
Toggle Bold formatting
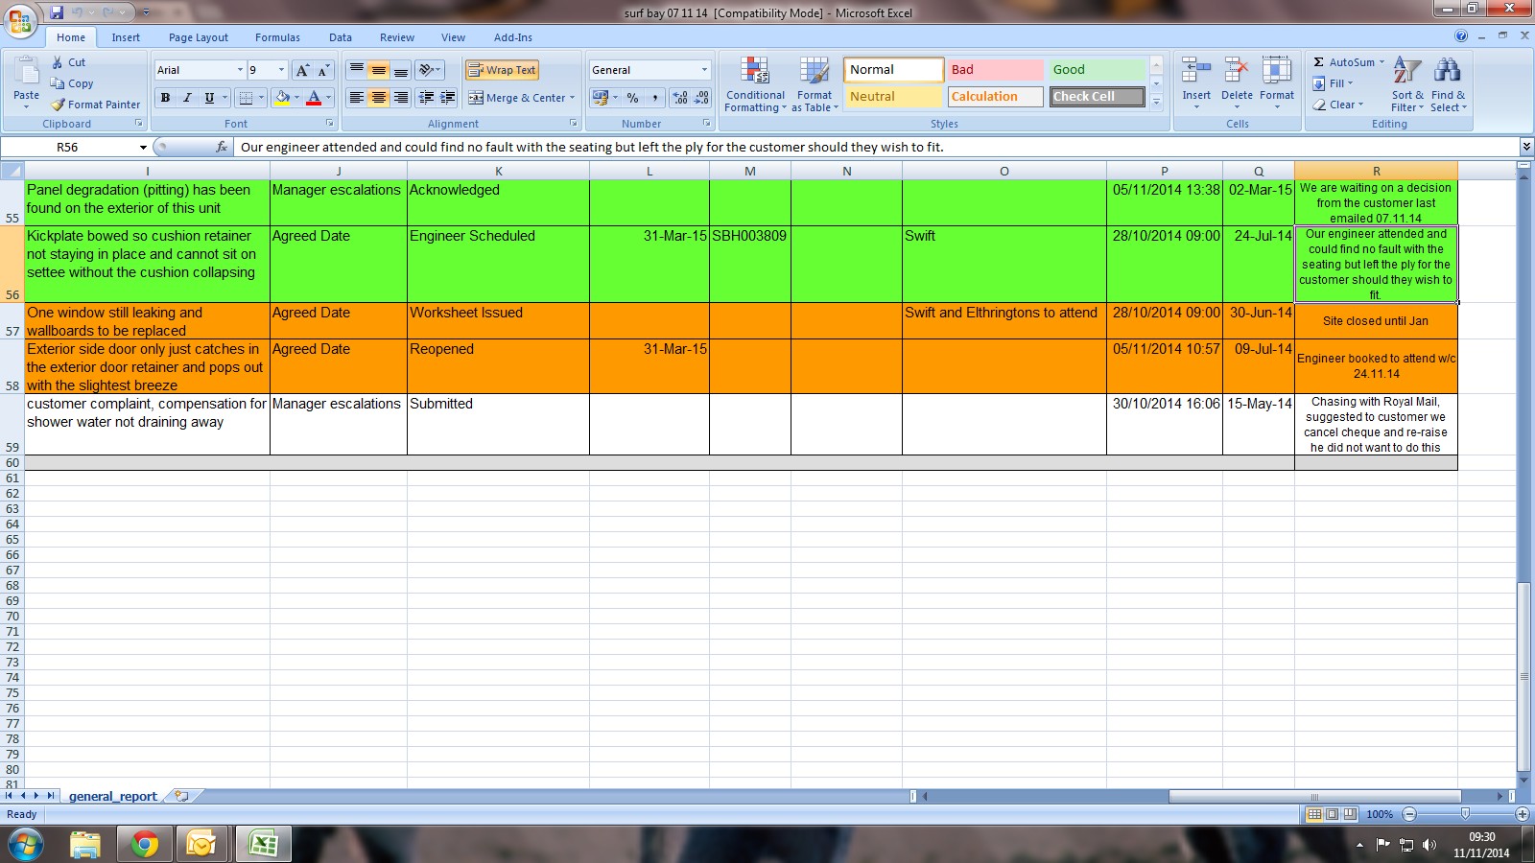165,98
